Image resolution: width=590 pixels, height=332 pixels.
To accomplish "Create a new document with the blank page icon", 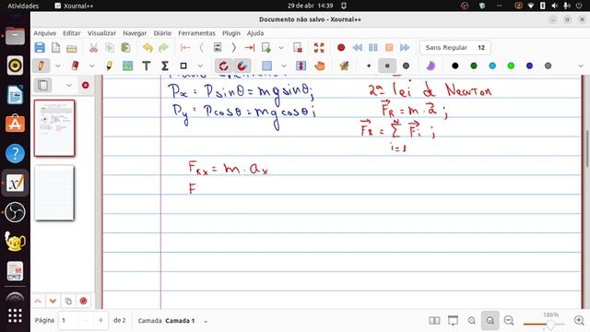I will click(x=55, y=48).
